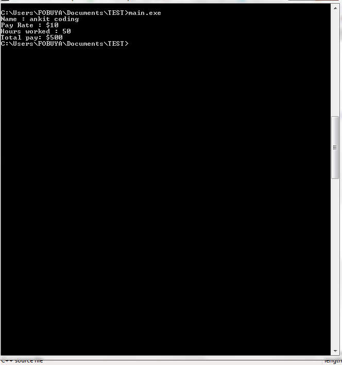
Task: Click the scrollbar down arrow
Action: click(x=335, y=351)
